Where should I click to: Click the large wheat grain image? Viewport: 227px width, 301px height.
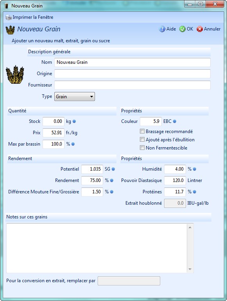[15, 75]
